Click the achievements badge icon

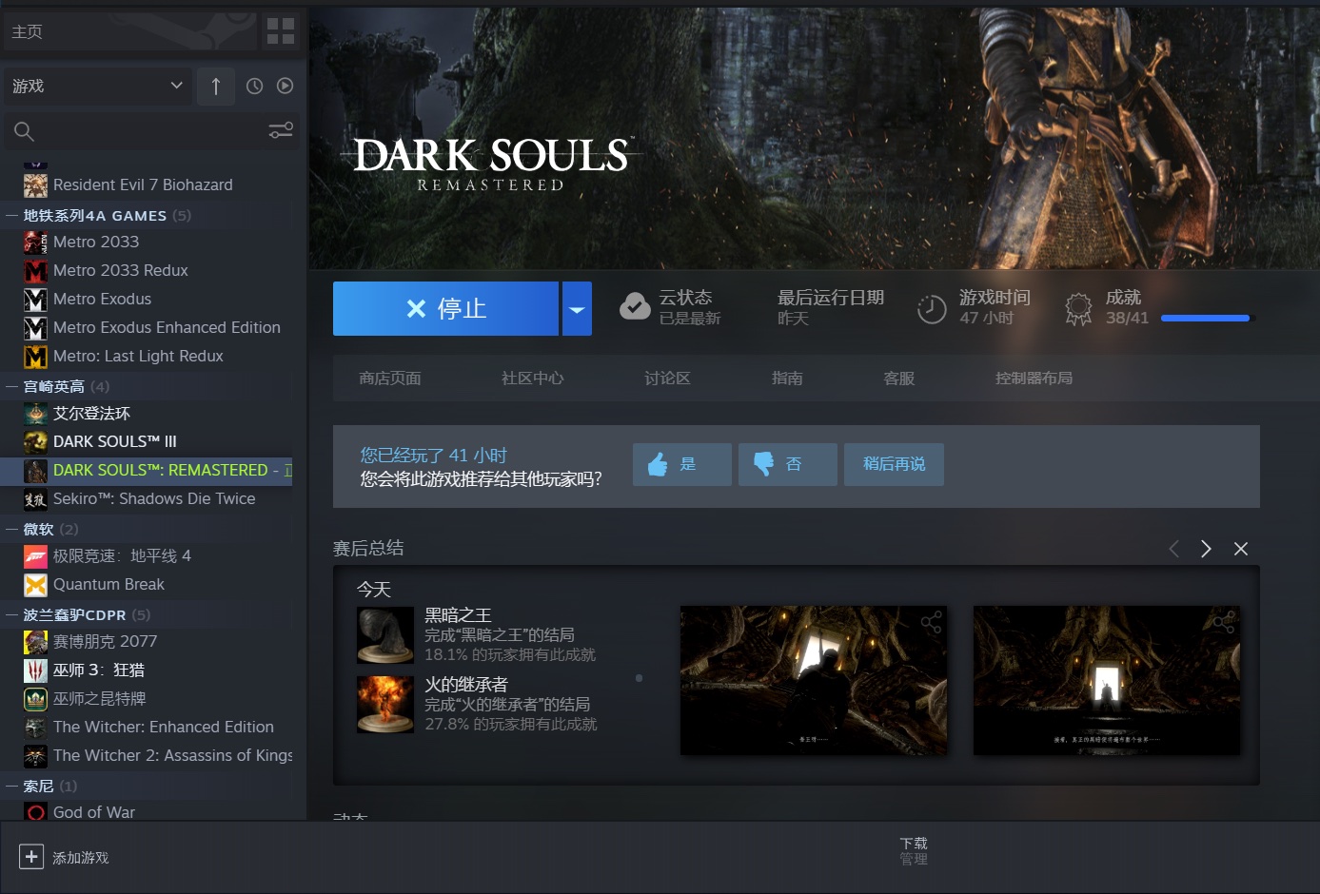(1078, 308)
